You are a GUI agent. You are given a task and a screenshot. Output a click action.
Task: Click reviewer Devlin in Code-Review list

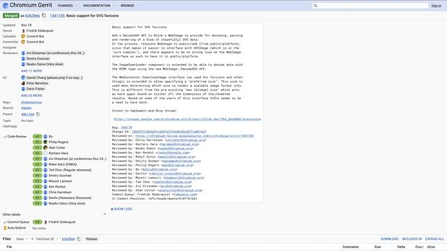[70, 198]
